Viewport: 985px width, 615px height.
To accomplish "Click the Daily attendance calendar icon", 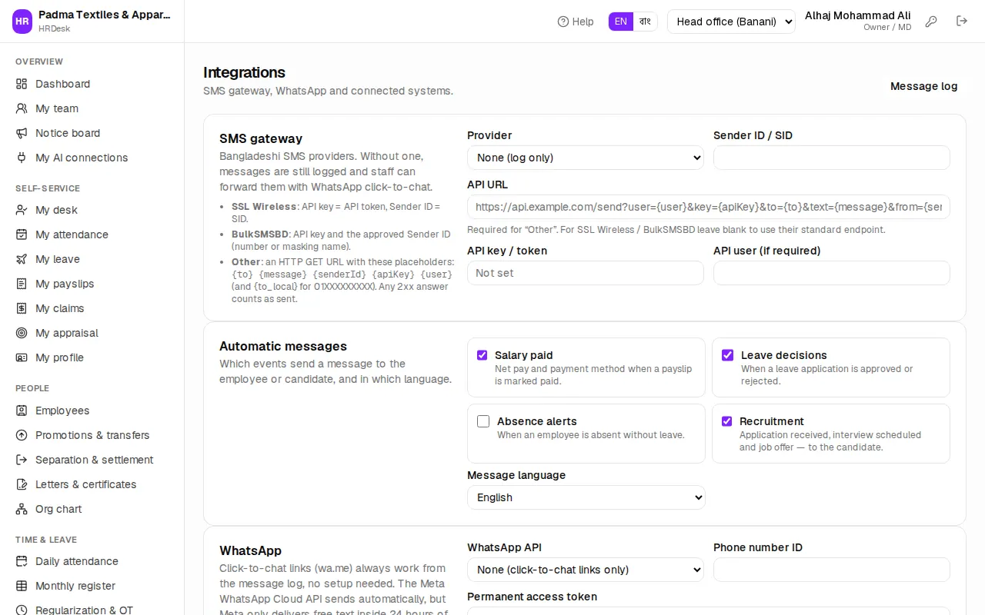I will 22,561.
